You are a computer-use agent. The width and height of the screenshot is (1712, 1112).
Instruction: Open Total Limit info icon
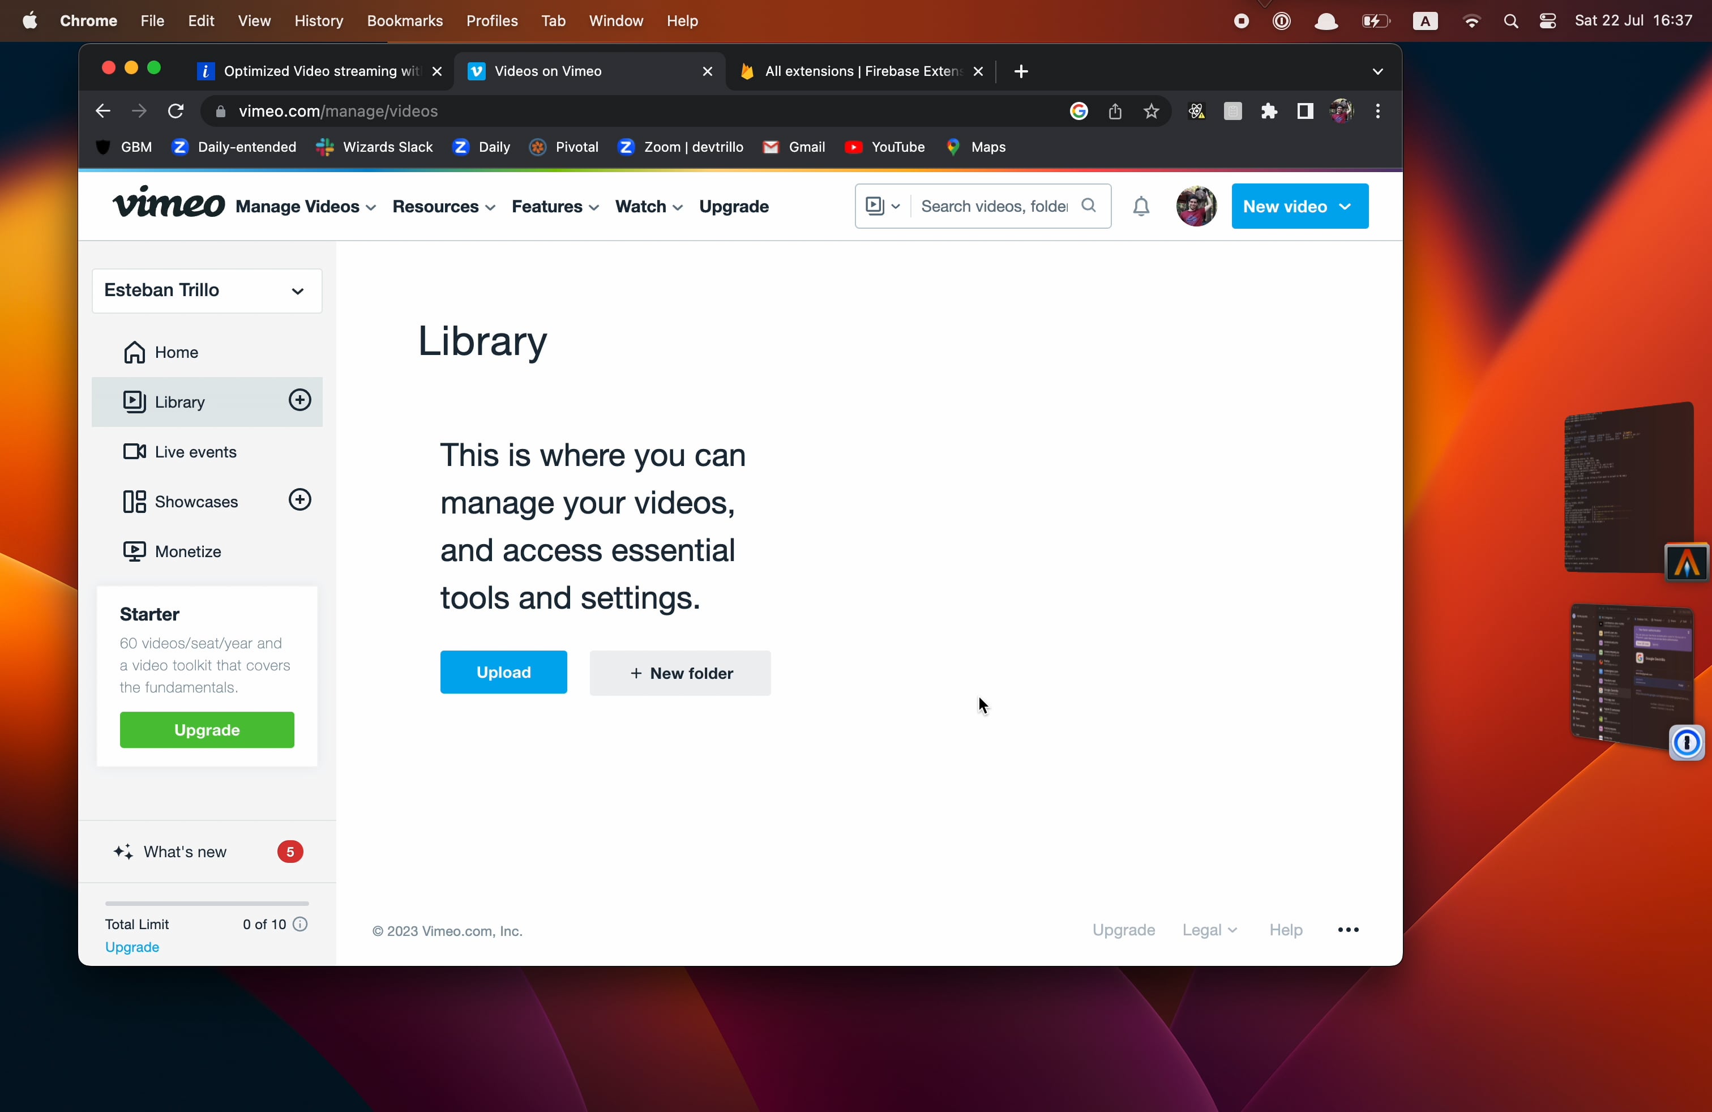[301, 923]
